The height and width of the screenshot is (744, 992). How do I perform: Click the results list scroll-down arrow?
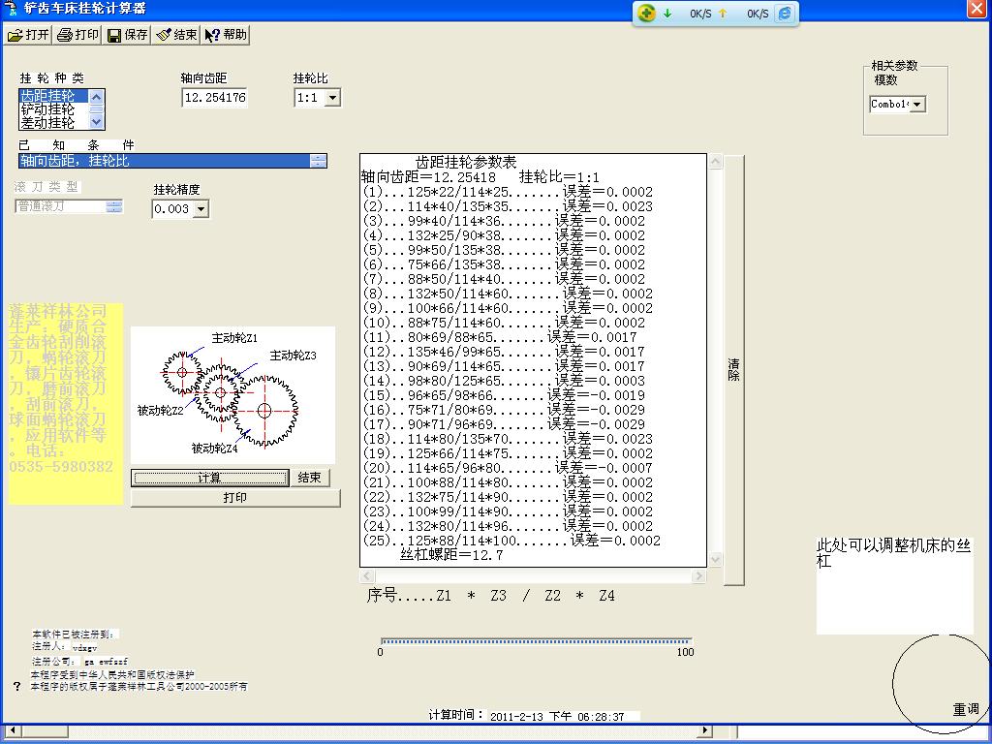pos(716,559)
